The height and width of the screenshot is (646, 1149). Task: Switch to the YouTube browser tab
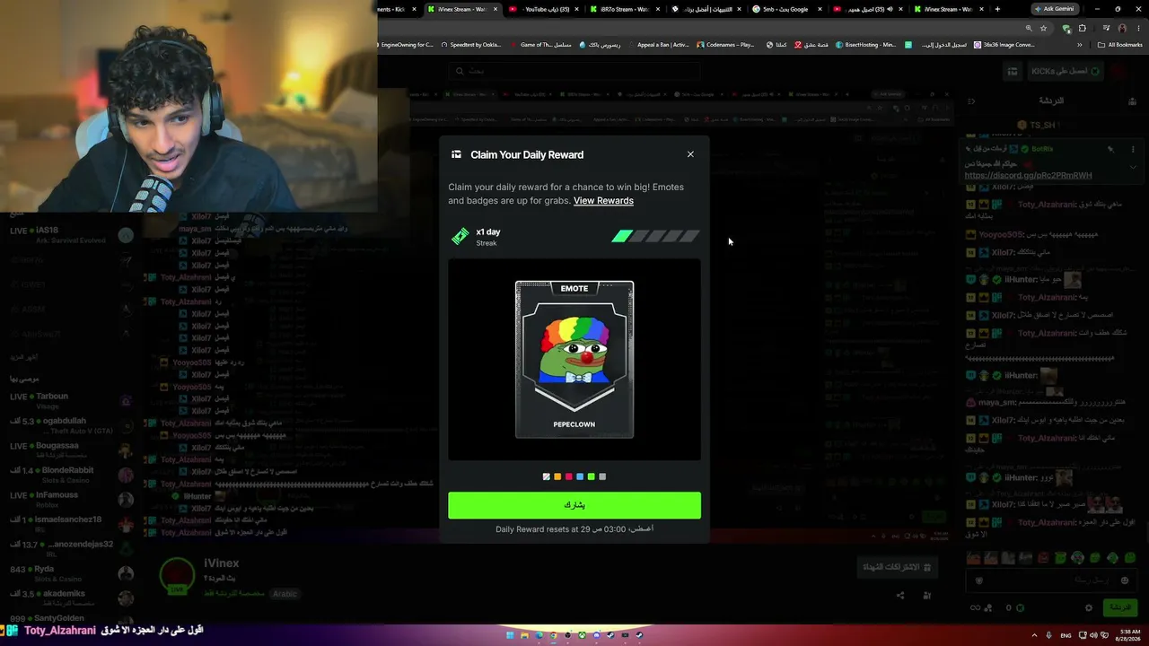click(542, 9)
